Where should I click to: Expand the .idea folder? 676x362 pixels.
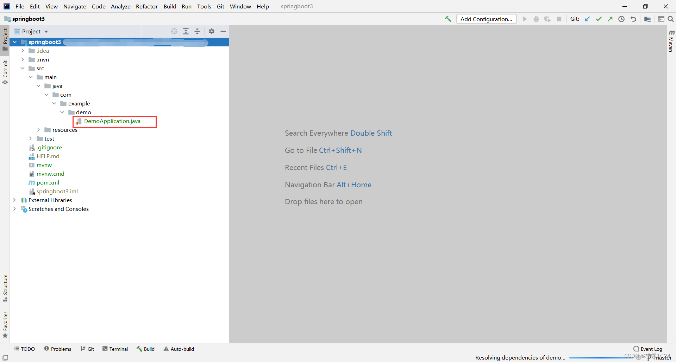(23, 51)
